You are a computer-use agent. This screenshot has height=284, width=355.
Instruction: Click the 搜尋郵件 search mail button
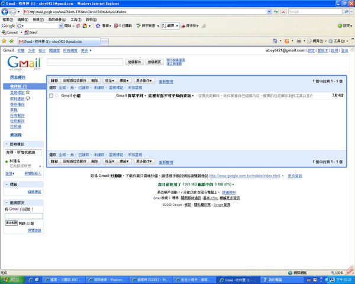coord(134,62)
